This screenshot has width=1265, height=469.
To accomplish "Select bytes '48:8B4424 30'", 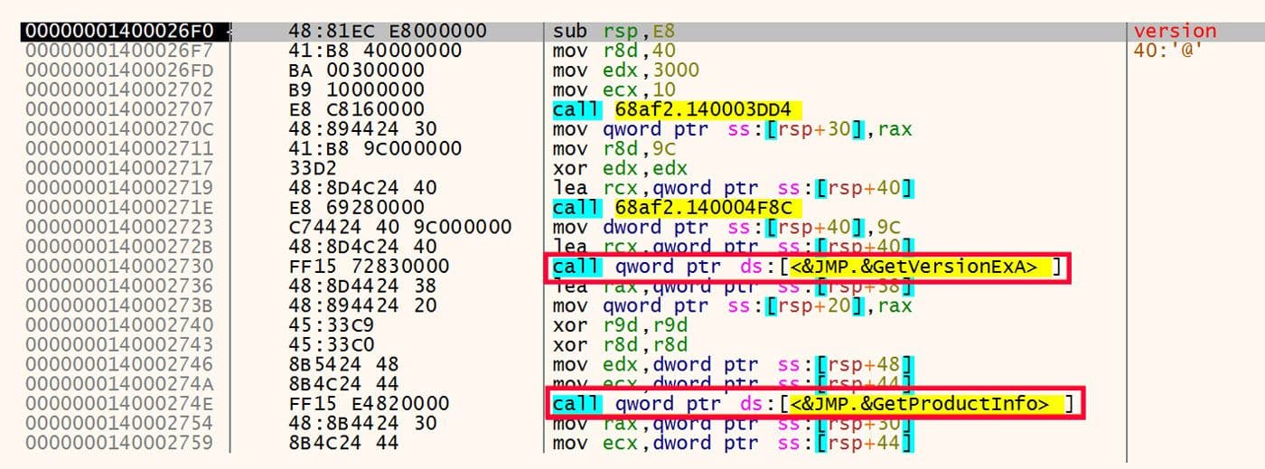I will point(362,423).
